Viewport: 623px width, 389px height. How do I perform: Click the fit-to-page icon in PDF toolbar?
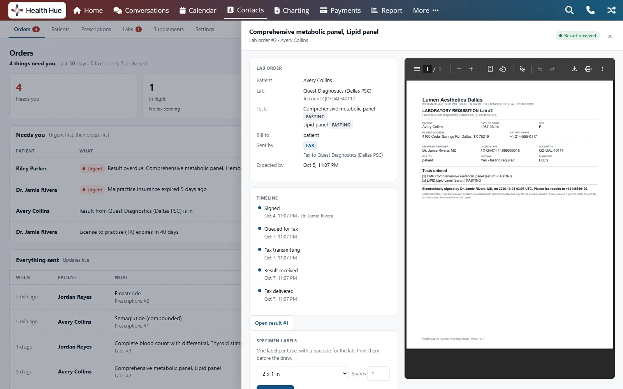[x=490, y=69]
